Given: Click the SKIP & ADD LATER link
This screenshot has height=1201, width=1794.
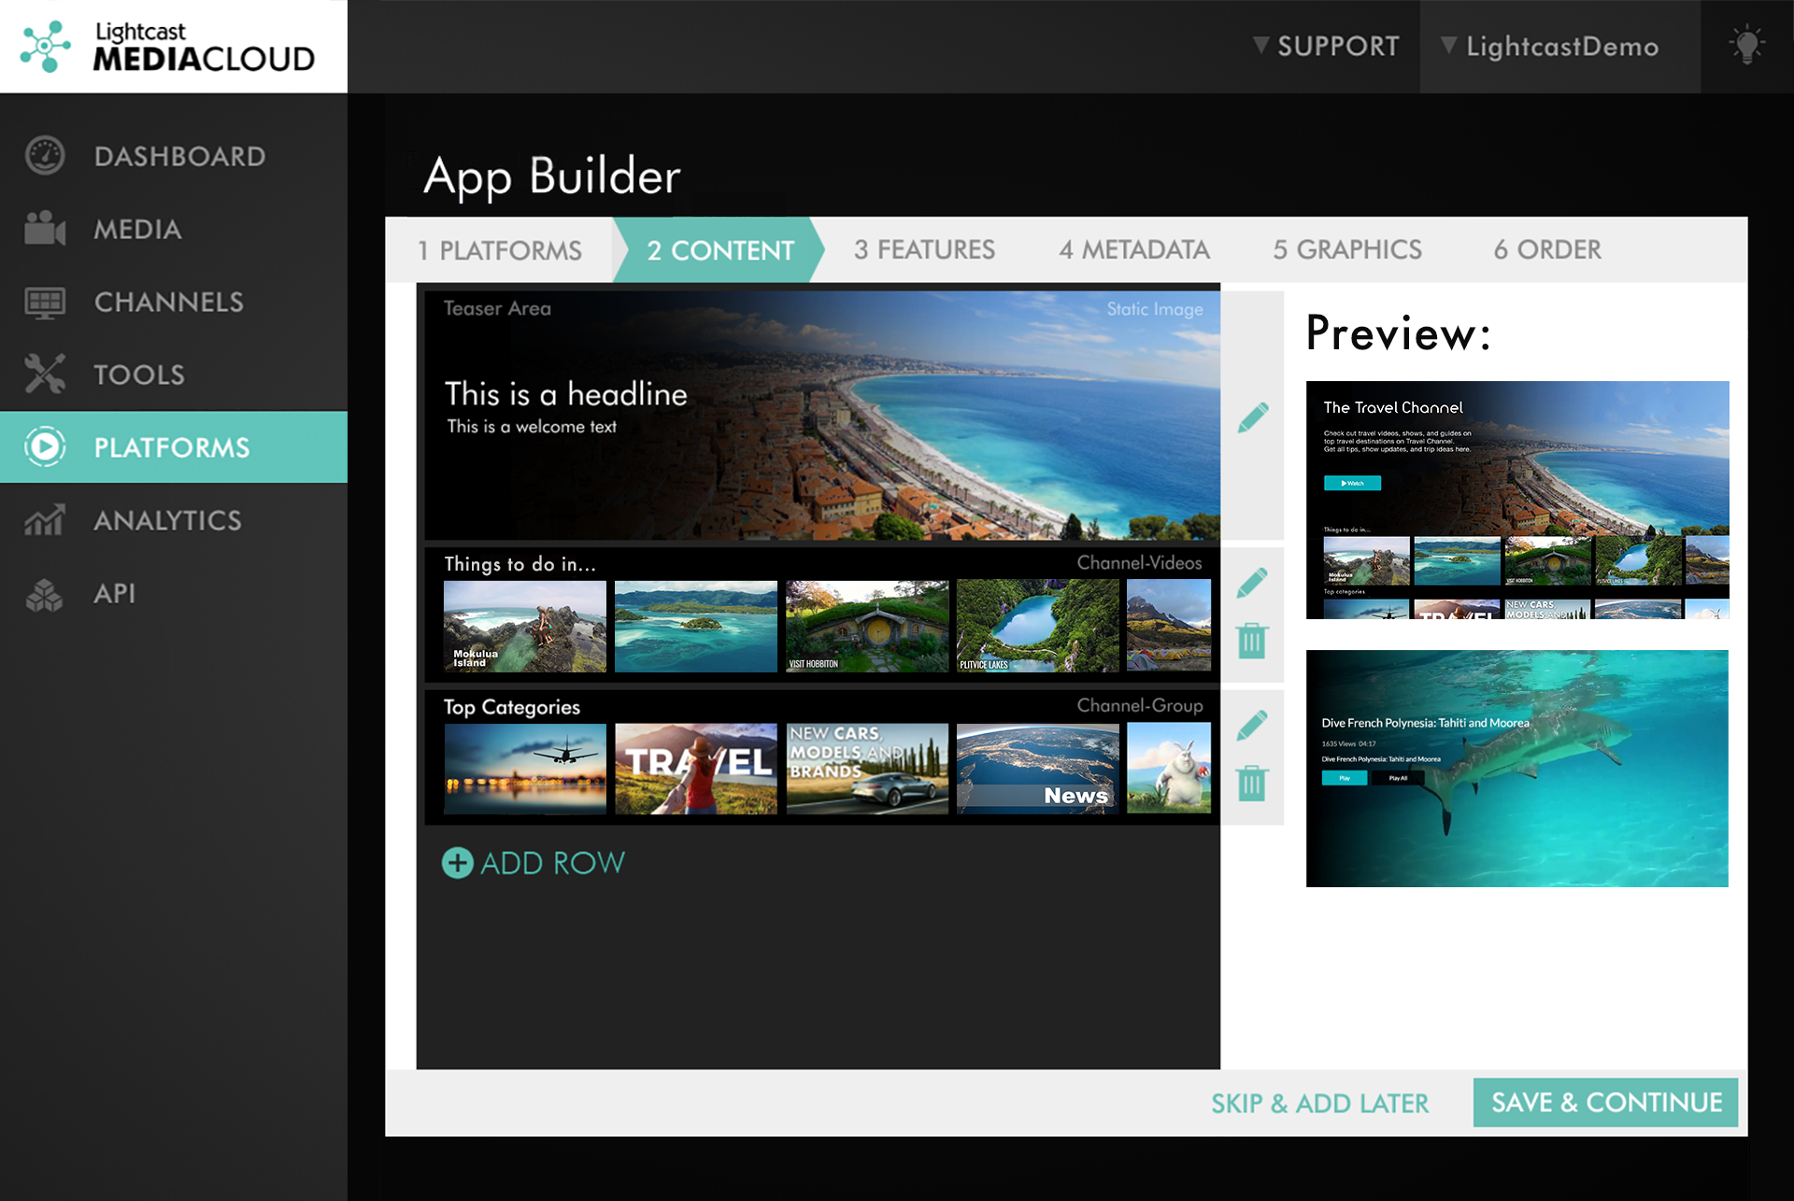Looking at the screenshot, I should pyautogui.click(x=1319, y=1103).
